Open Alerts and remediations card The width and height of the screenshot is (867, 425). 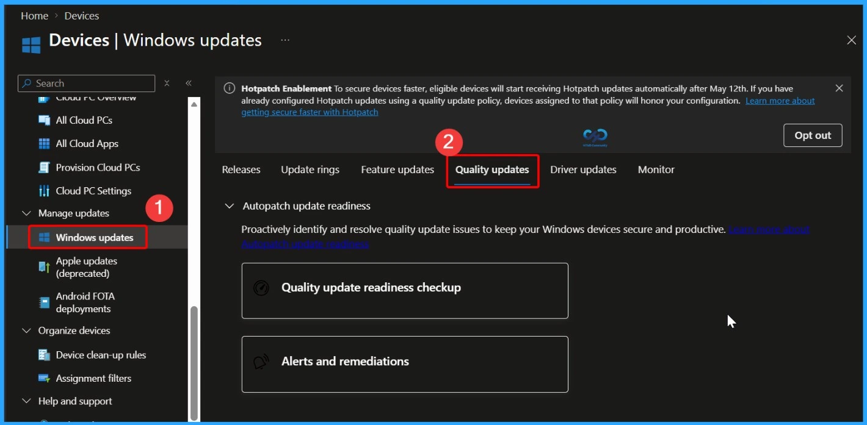coord(405,364)
